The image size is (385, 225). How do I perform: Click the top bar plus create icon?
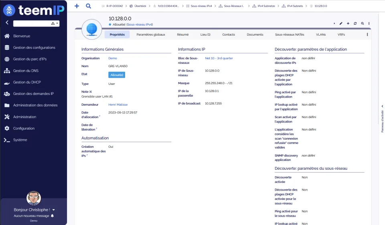77,6
